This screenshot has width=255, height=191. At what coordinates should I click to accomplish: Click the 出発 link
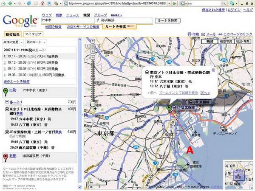coord(13,90)
